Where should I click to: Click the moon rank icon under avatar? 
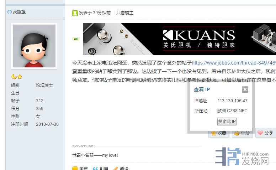(14, 77)
